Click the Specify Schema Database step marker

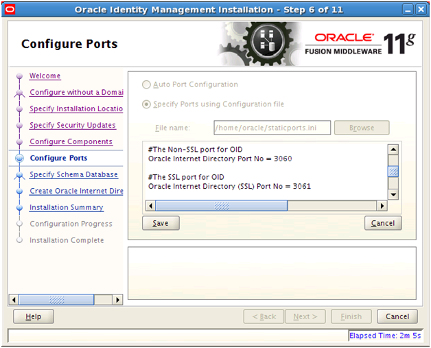click(x=19, y=175)
